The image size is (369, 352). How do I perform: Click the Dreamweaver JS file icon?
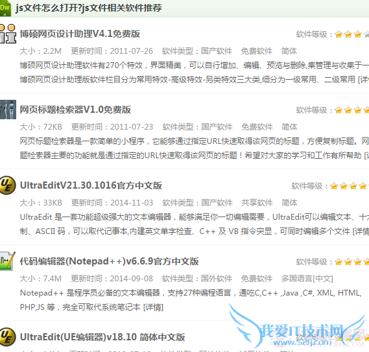[5, 8]
